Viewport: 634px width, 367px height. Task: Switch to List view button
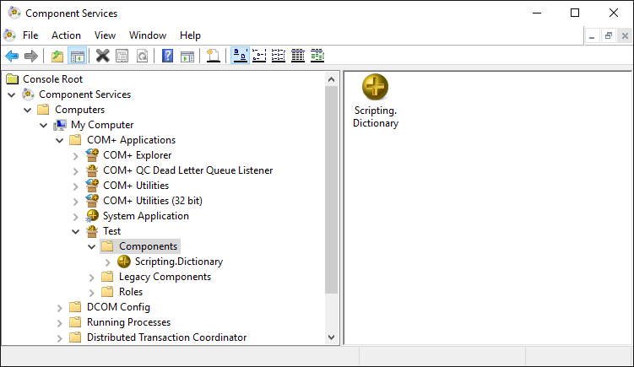[x=279, y=56]
